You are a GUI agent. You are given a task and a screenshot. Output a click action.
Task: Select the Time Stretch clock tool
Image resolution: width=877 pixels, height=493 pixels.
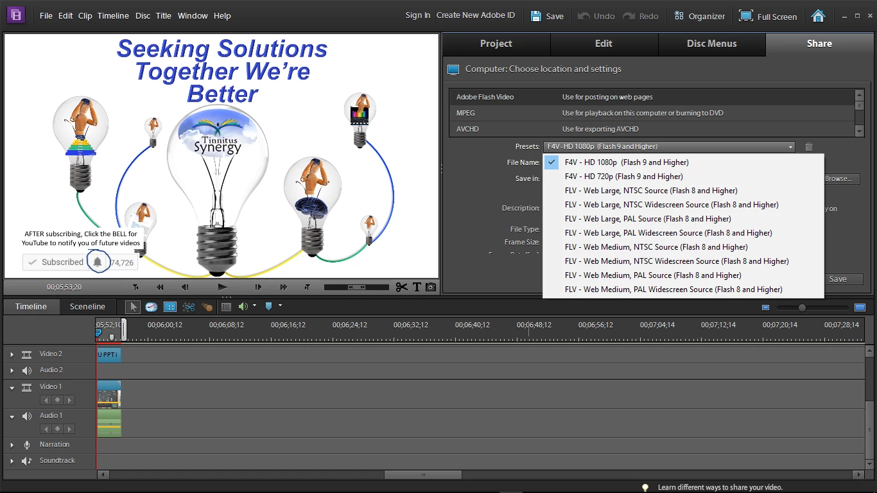pos(152,307)
